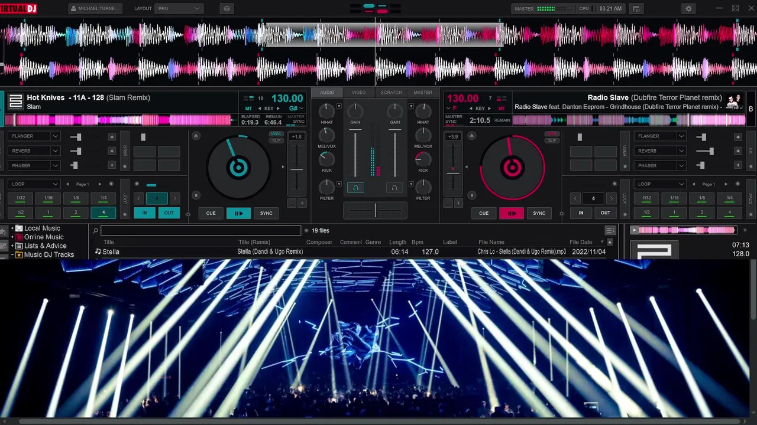Open left deck PHASER effect dropdown
The height and width of the screenshot is (425, 757).
[x=34, y=165]
